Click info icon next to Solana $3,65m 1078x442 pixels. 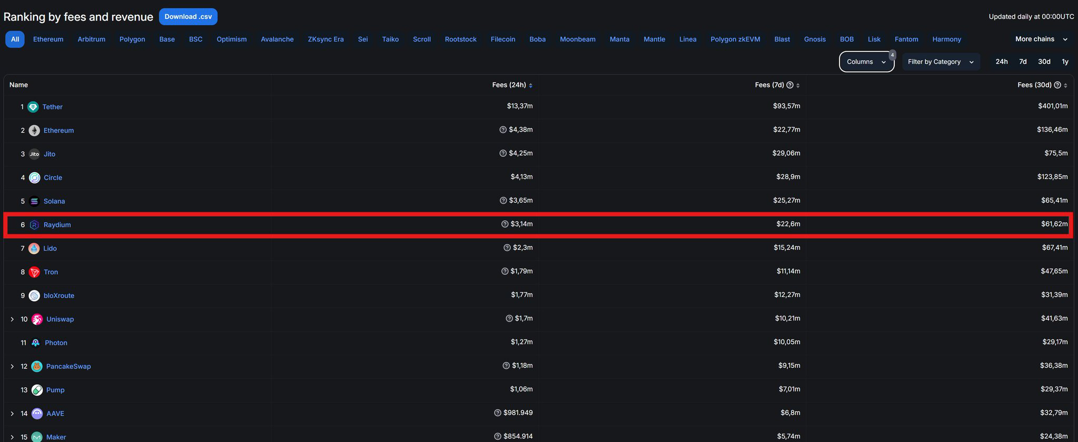coord(503,200)
